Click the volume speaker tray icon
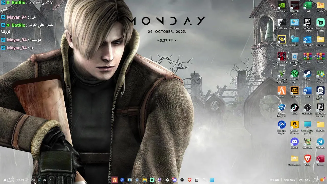 [x=22, y=180]
